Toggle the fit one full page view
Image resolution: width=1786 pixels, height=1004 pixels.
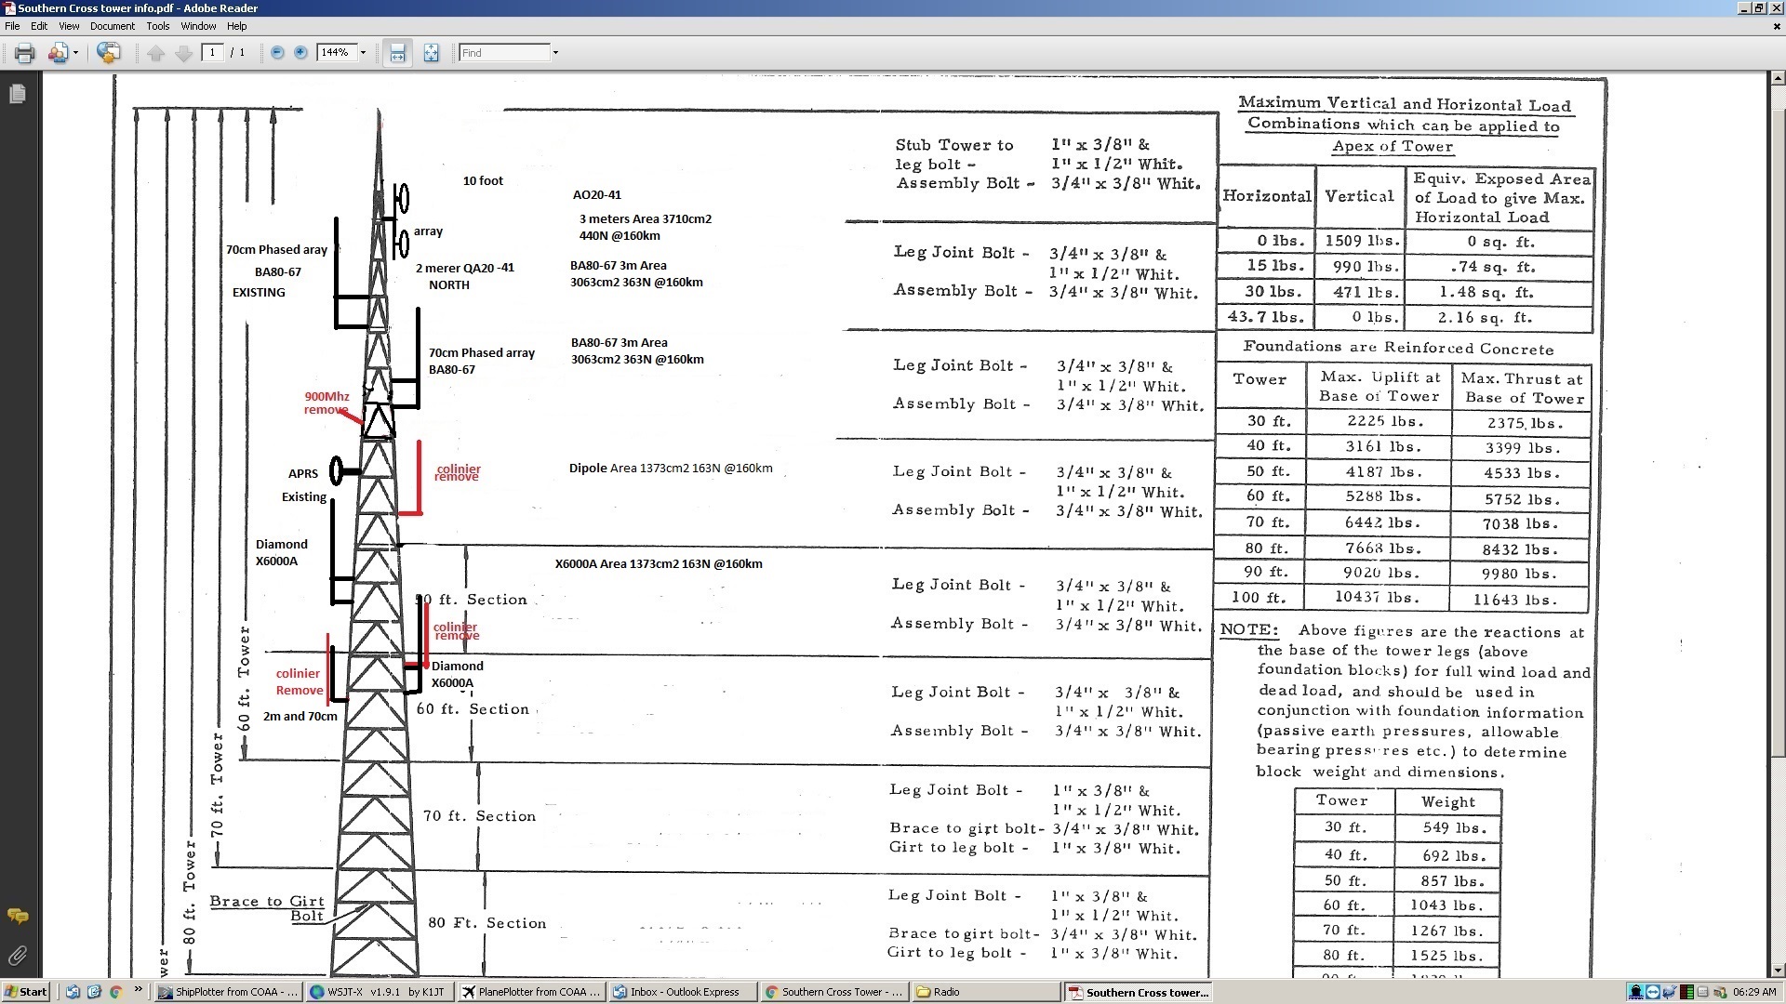(431, 53)
